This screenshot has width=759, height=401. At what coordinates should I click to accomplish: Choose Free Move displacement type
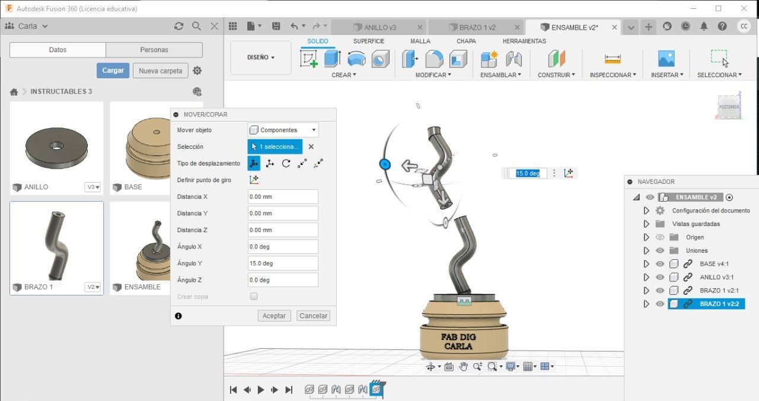tap(254, 163)
